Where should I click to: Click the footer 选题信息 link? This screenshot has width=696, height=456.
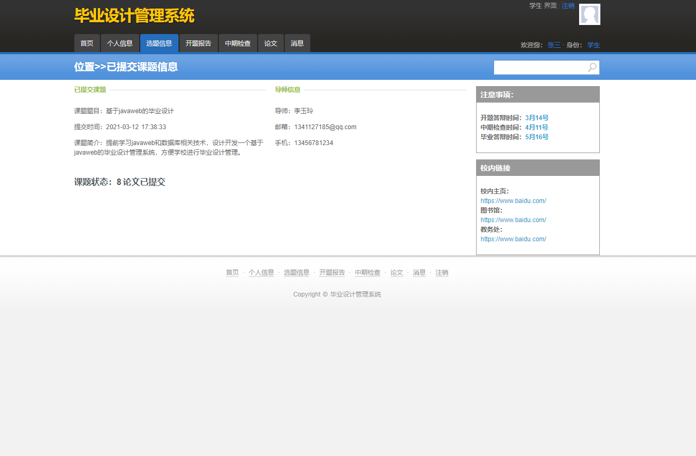(296, 273)
